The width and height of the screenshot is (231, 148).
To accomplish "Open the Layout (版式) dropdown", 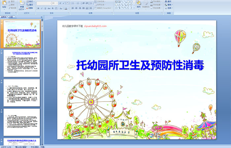I will [30, 1].
